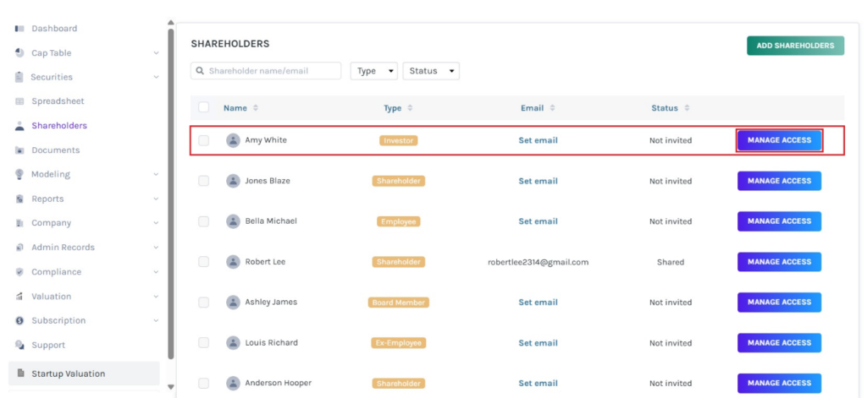The height and width of the screenshot is (398, 867).
Task: Click the Support chat icon
Action: pyautogui.click(x=19, y=345)
